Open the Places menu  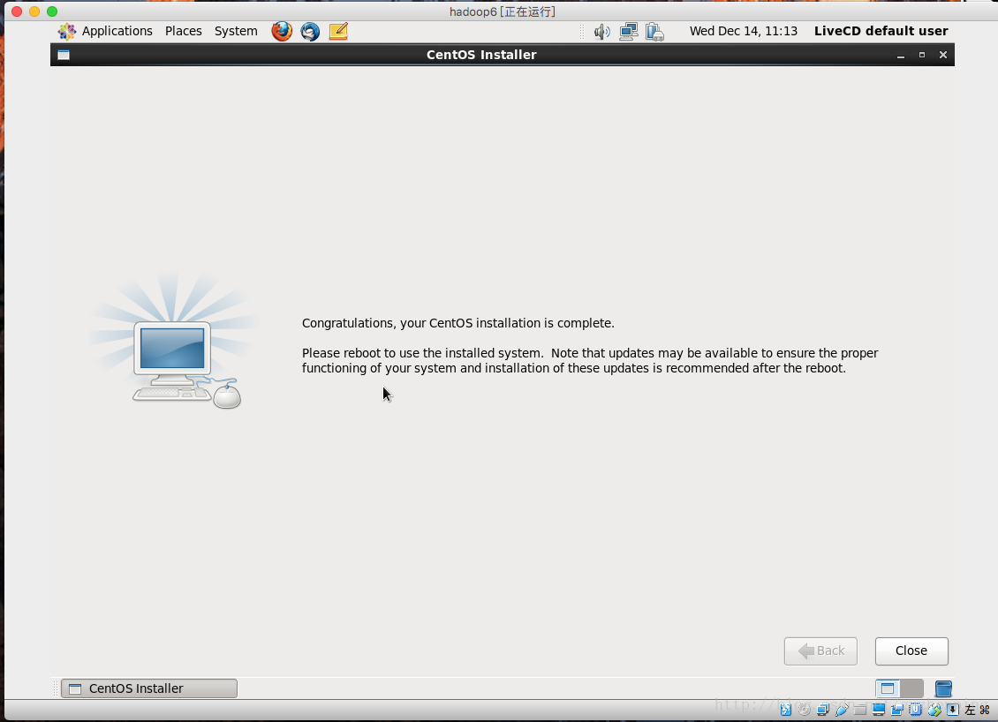click(184, 31)
